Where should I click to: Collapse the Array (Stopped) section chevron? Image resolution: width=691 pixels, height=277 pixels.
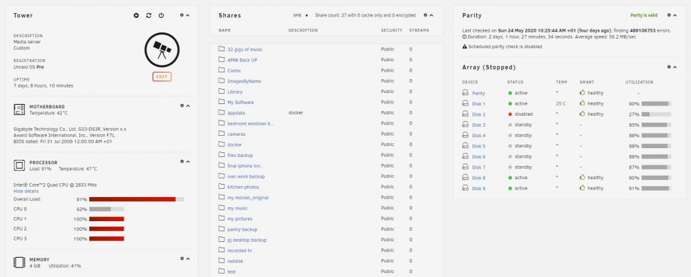click(x=675, y=67)
